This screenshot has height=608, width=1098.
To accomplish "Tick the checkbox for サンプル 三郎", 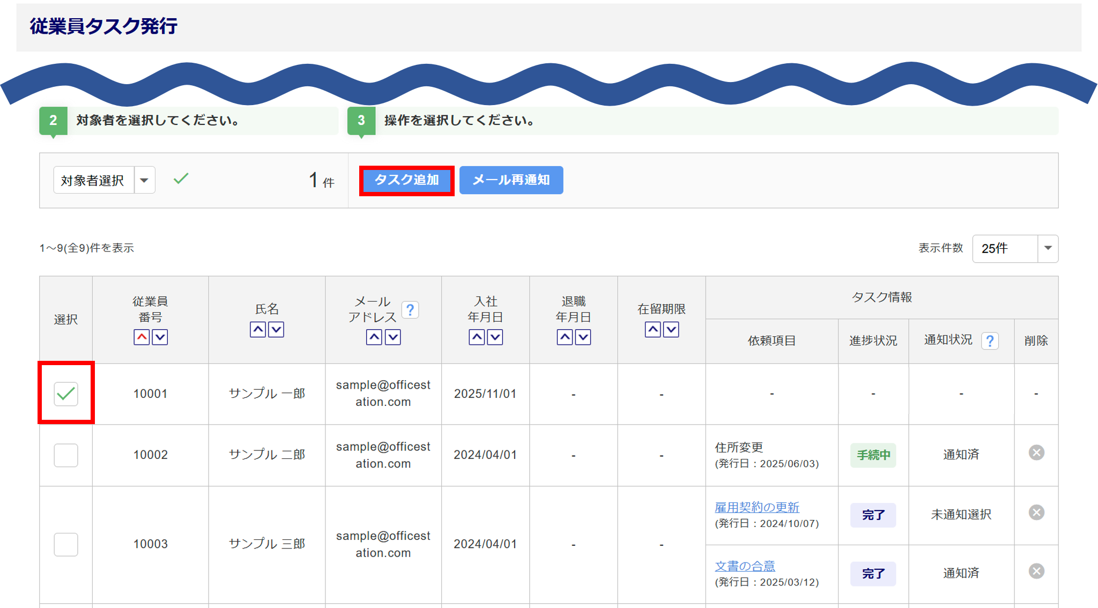I will [x=66, y=544].
